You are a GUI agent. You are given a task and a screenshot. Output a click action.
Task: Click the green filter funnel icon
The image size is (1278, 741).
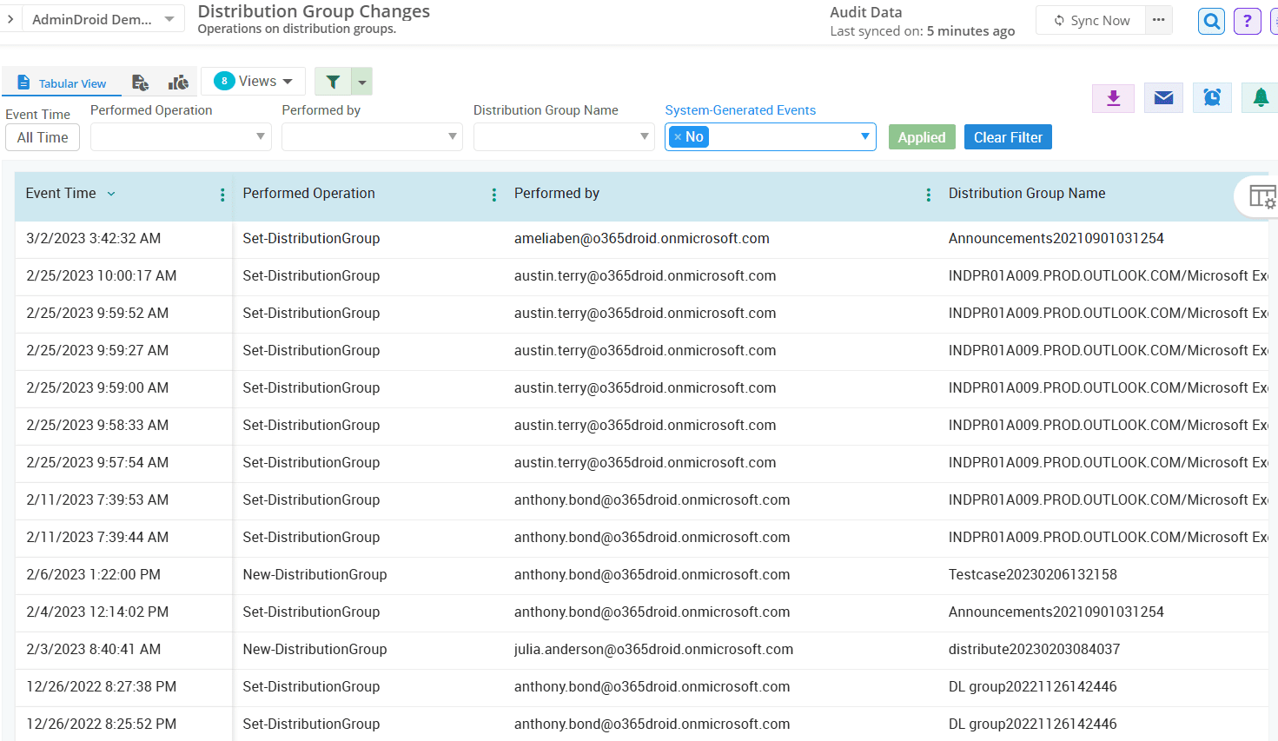point(332,81)
